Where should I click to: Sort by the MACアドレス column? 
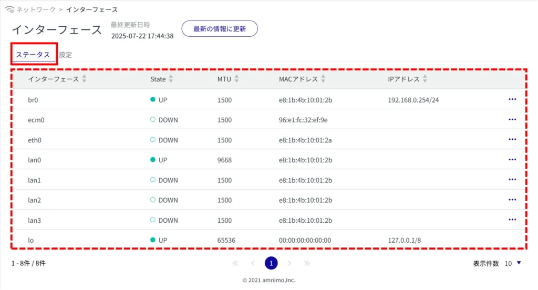tap(323, 79)
